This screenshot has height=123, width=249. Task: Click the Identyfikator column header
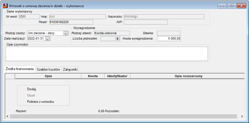[x=117, y=76]
